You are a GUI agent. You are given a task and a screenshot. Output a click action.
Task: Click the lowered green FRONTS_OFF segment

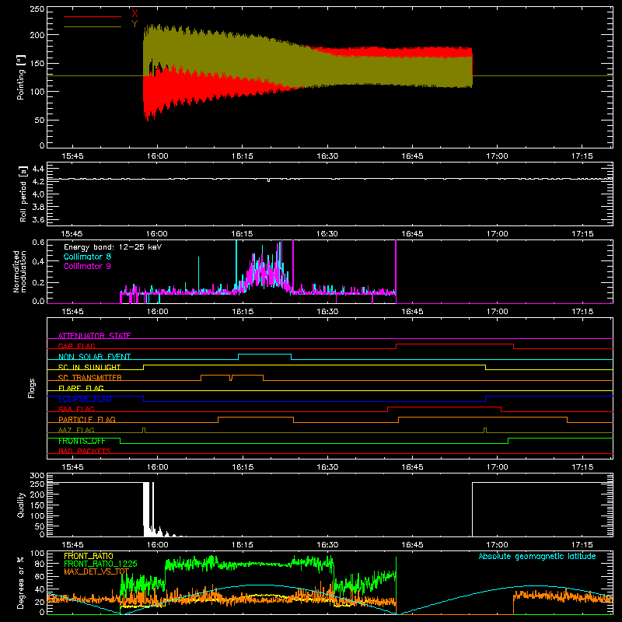pyautogui.click(x=314, y=443)
